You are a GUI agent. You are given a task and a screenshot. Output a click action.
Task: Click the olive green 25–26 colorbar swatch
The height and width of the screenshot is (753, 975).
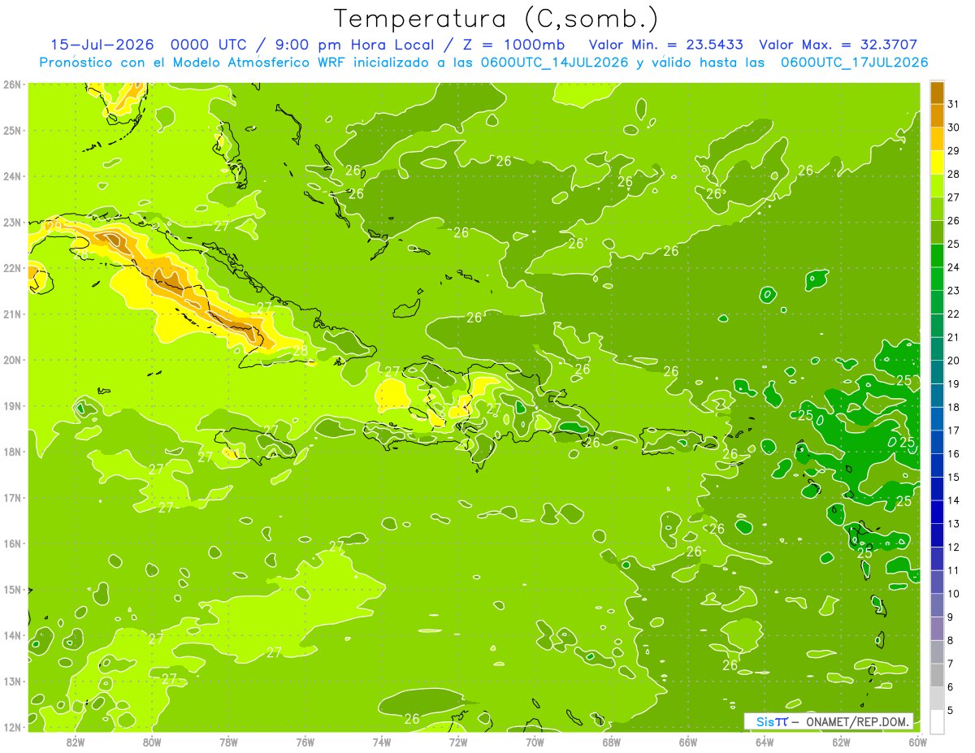point(937,232)
